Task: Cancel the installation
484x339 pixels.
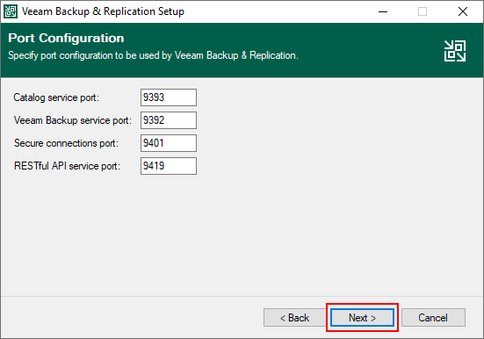Action: click(x=433, y=317)
